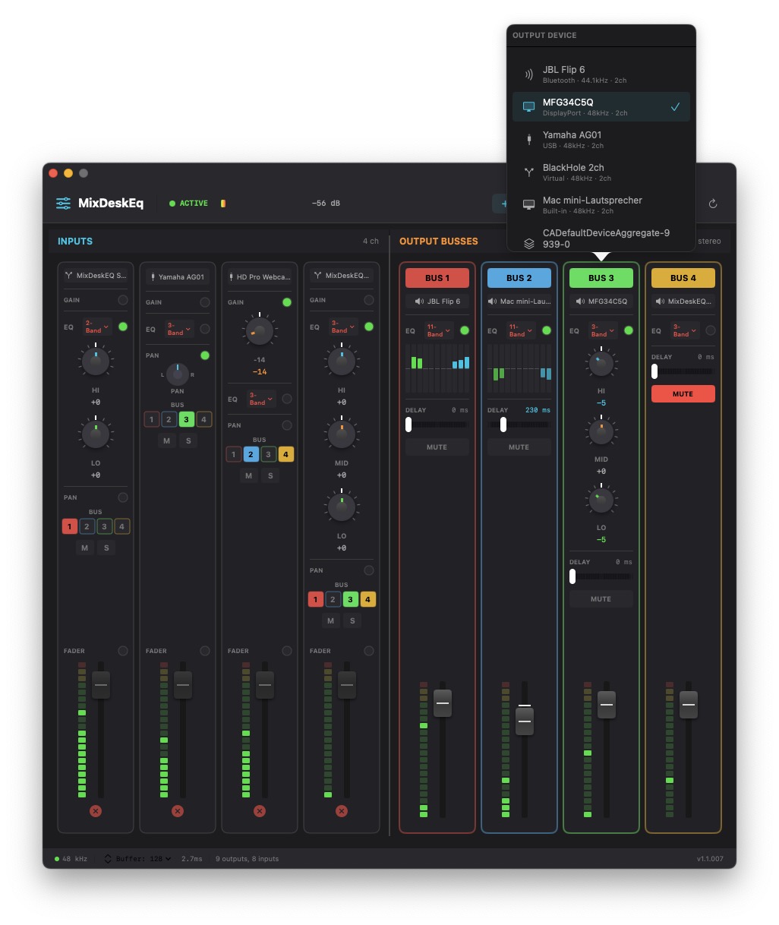
Task: Click the USB microphone icon beside Yamaha AG01
Action: pos(528,140)
